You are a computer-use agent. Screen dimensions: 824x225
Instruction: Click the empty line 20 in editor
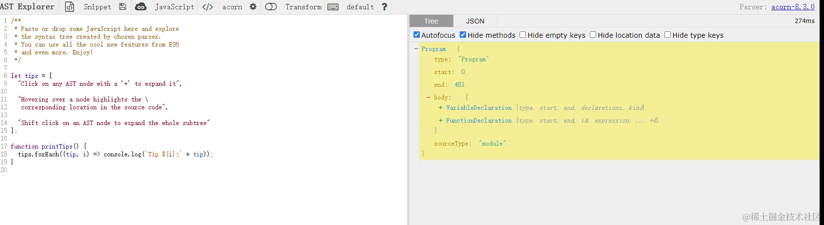click(x=209, y=170)
